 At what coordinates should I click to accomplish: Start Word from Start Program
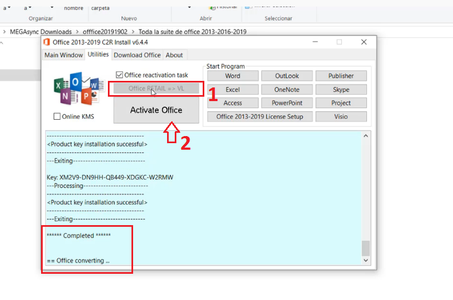[x=233, y=76]
